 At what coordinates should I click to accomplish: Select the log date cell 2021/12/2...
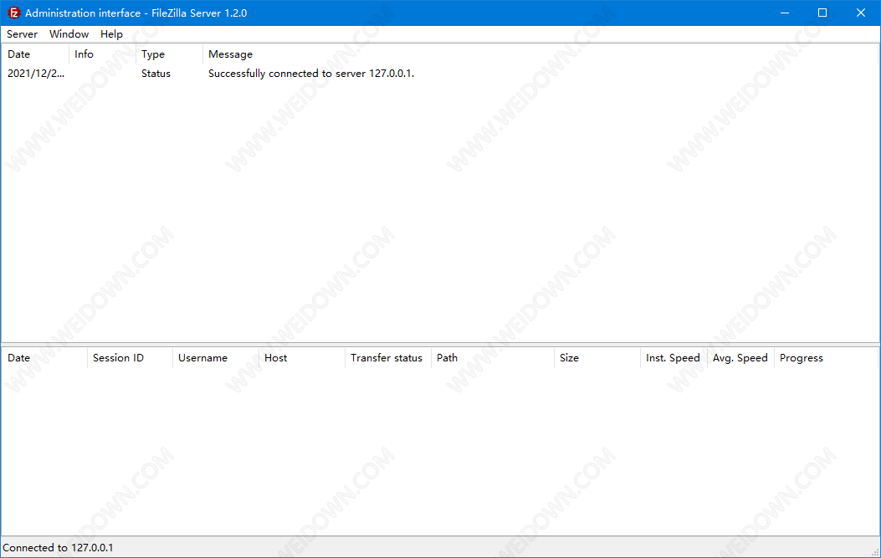pos(36,74)
